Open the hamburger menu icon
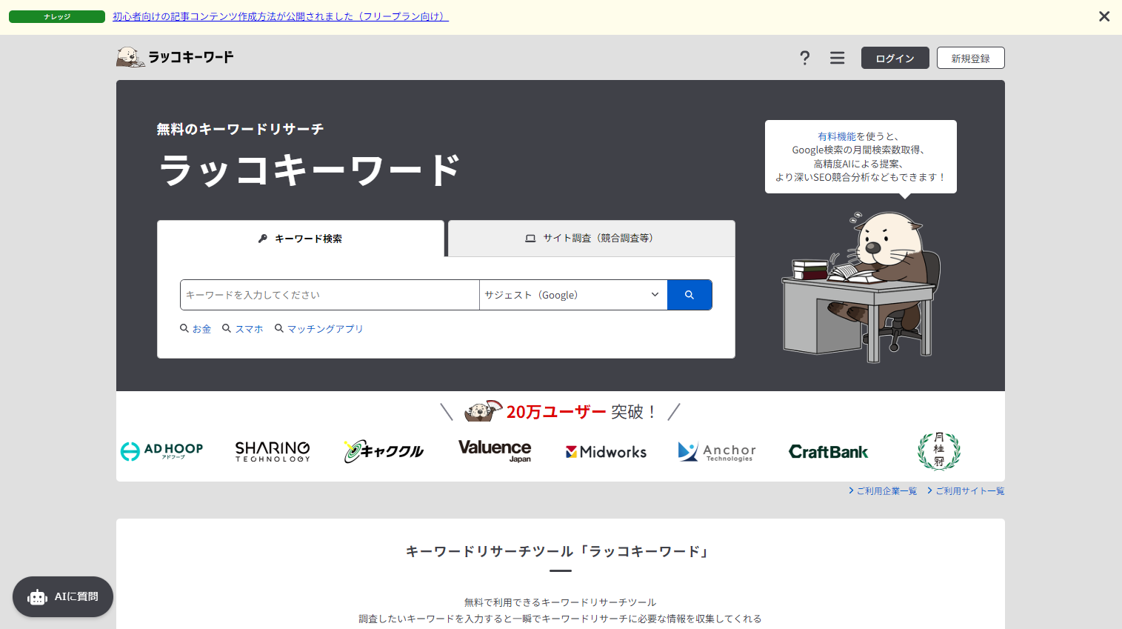1122x629 pixels. coord(837,58)
